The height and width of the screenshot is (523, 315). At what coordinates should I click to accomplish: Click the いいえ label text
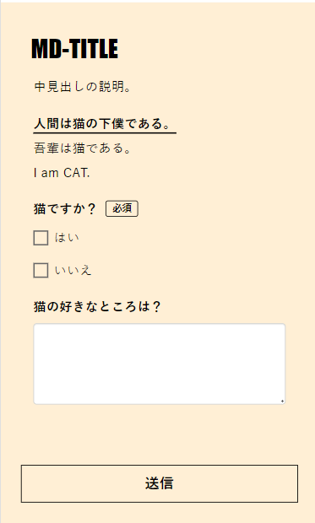(73, 270)
